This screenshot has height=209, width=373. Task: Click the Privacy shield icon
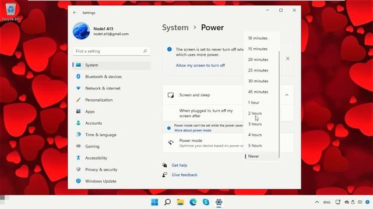78,169
